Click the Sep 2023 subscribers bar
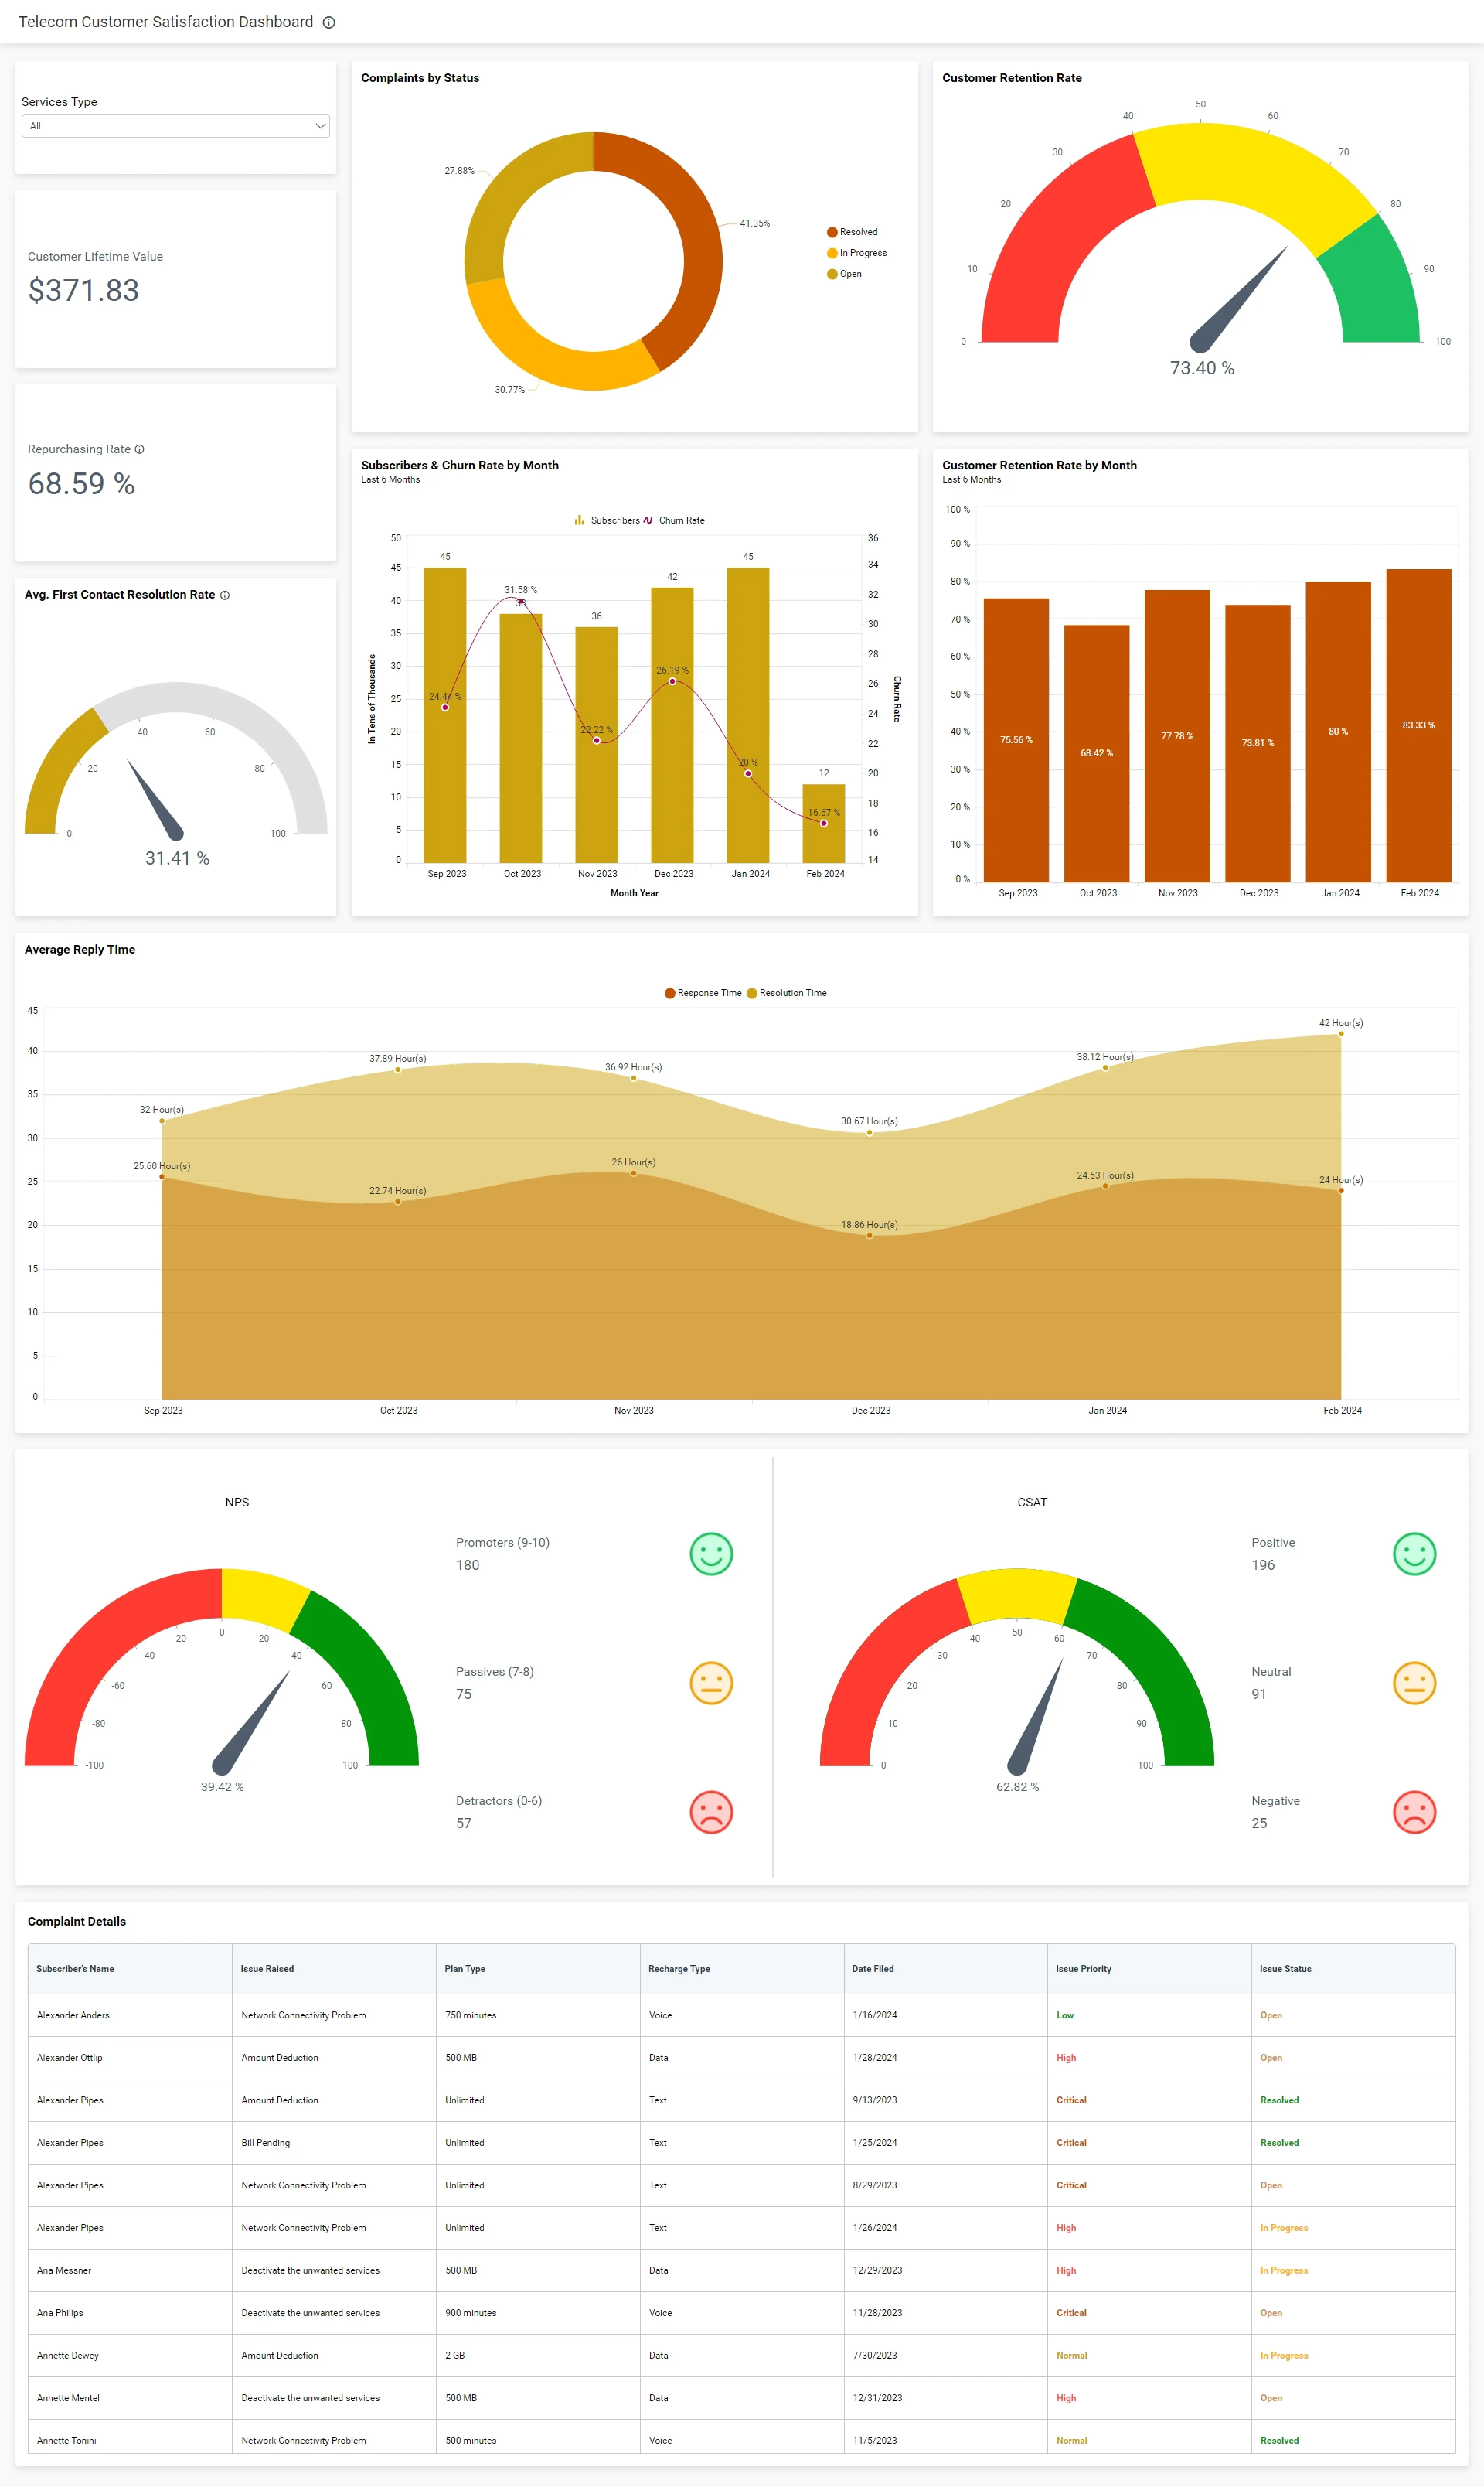Image resolution: width=1484 pixels, height=2487 pixels. 445,715
